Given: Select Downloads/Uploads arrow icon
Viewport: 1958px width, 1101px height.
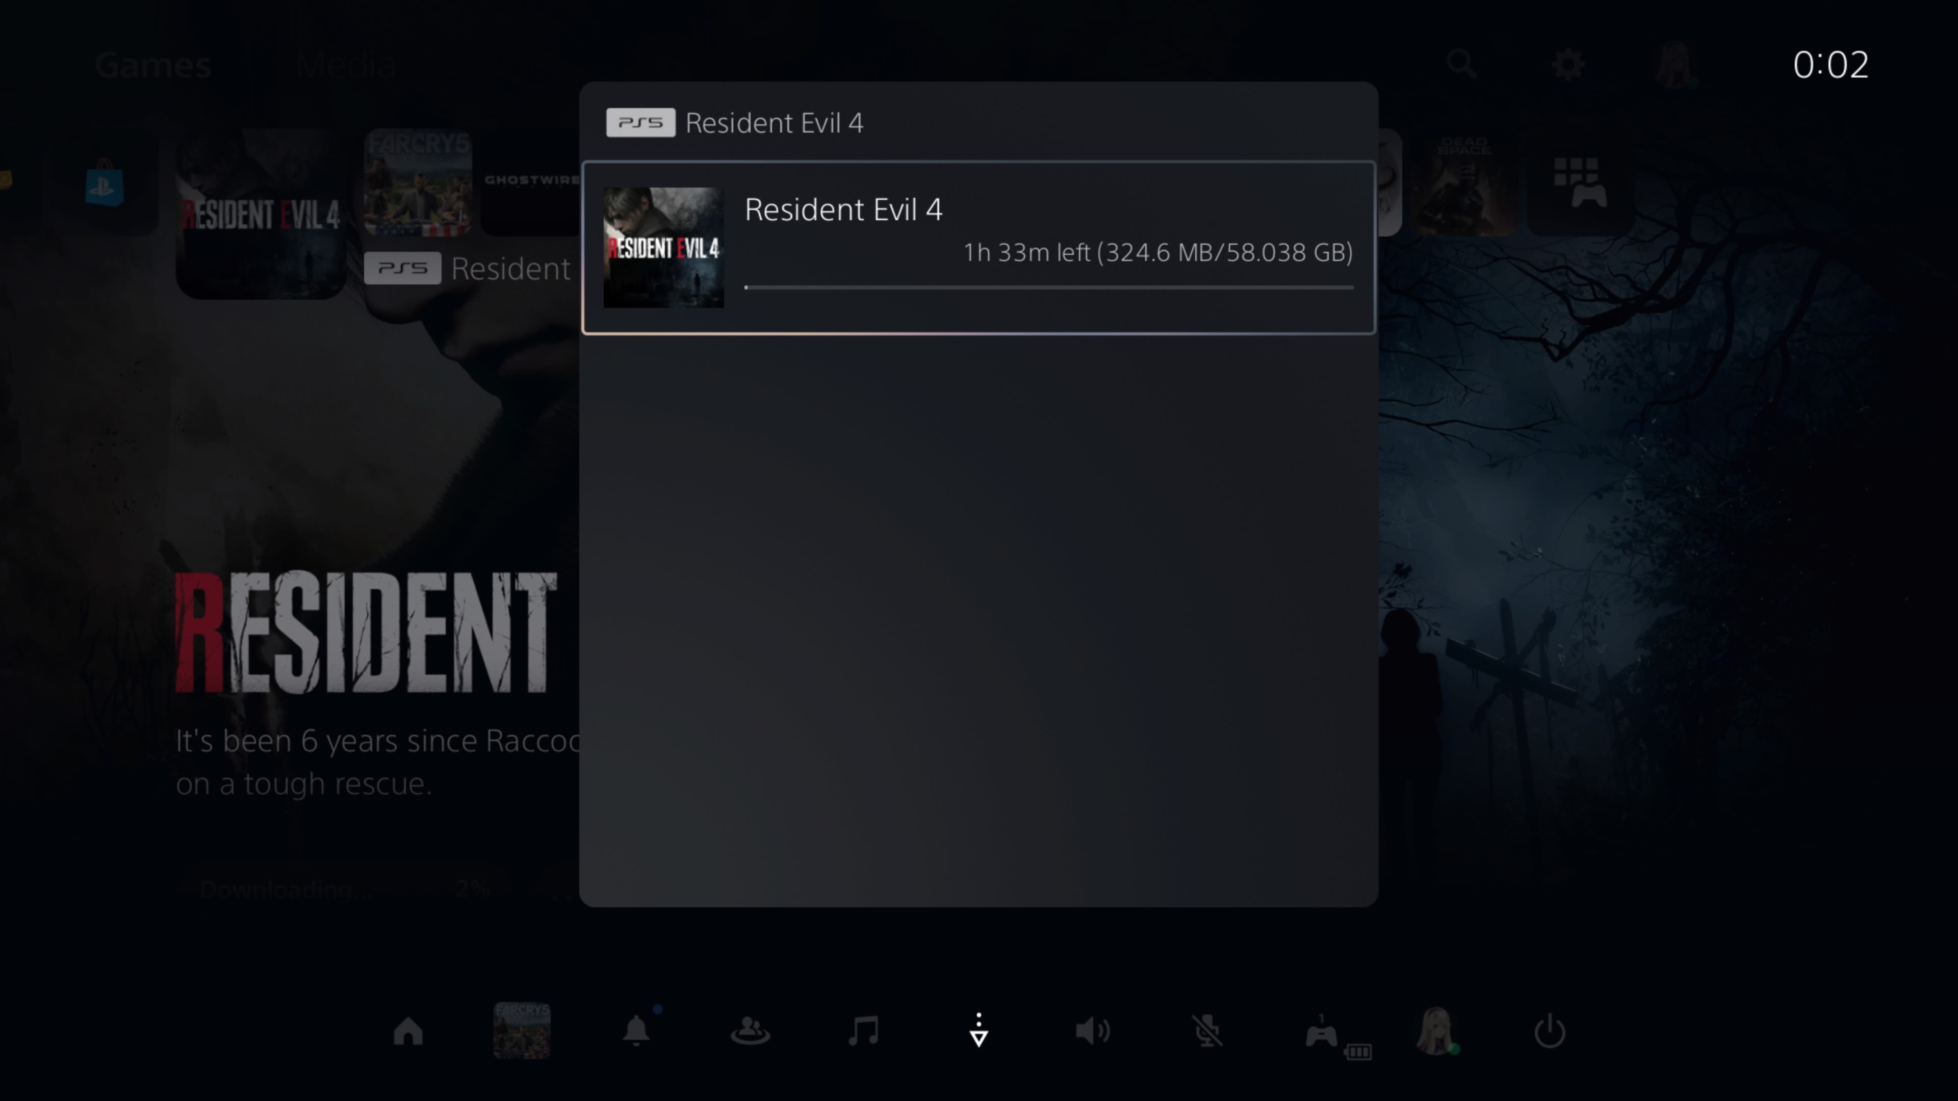Looking at the screenshot, I should coord(979,1030).
